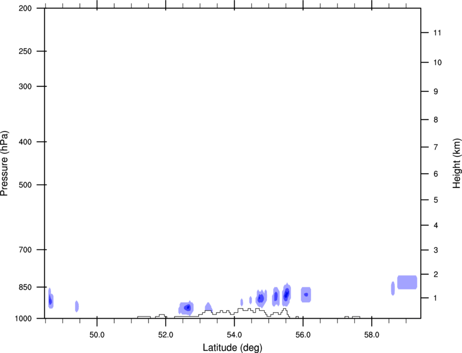This screenshot has width=462, height=353.
Task: Click the height label '8'
Action: pos(436,120)
